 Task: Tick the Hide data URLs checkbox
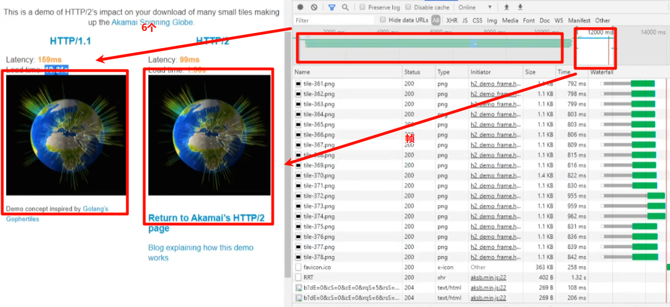point(383,20)
